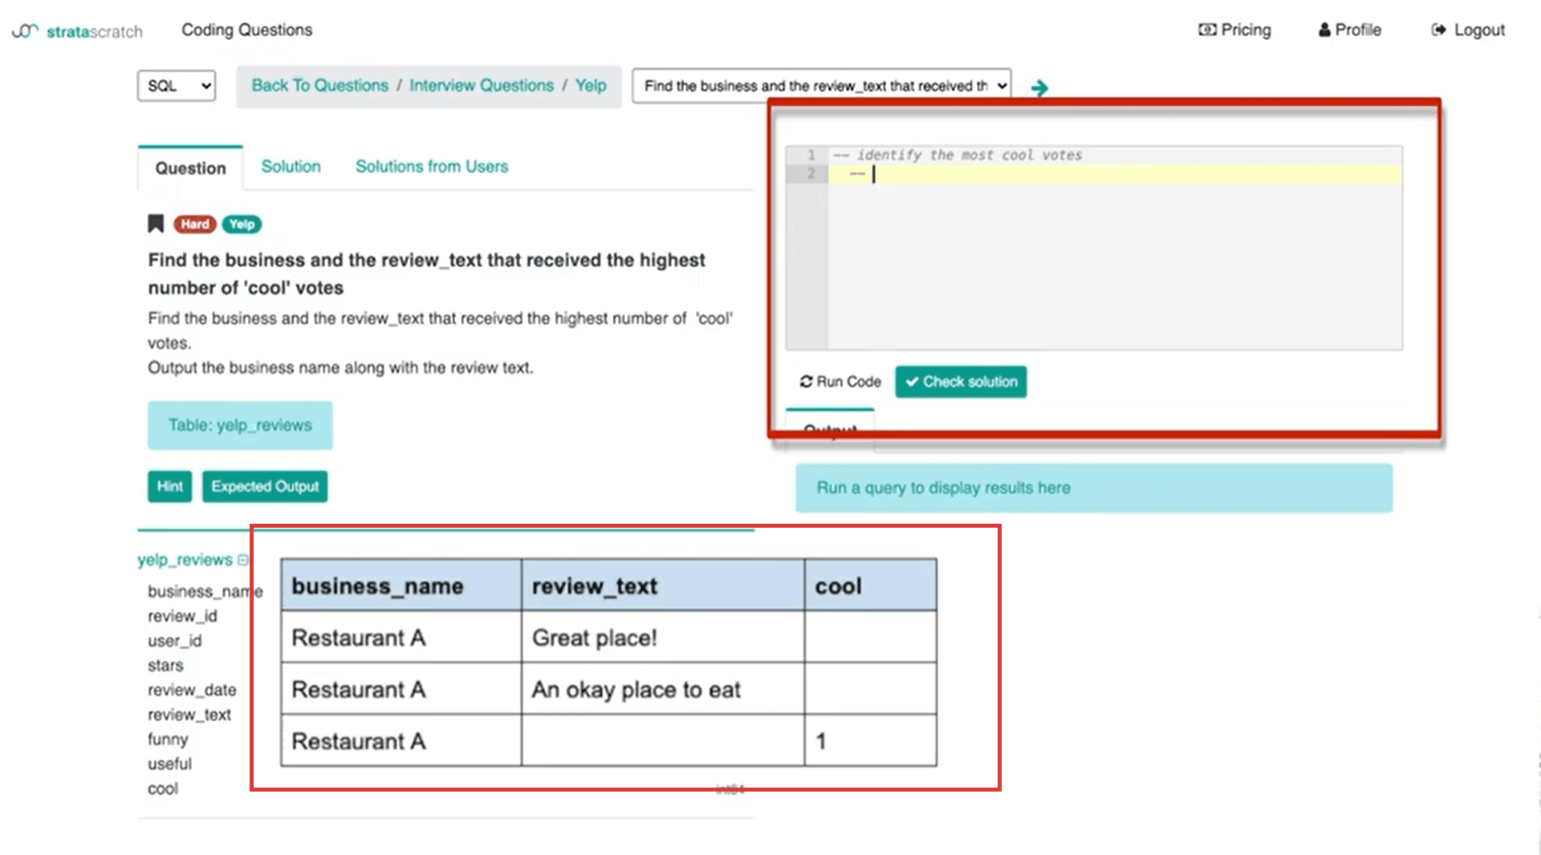Open the yelp_reviews table preview

[x=239, y=425]
